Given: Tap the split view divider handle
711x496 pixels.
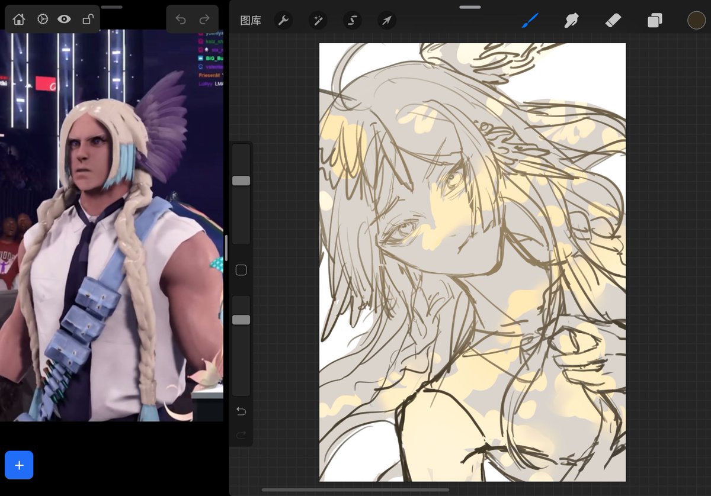Looking at the screenshot, I should [226, 248].
